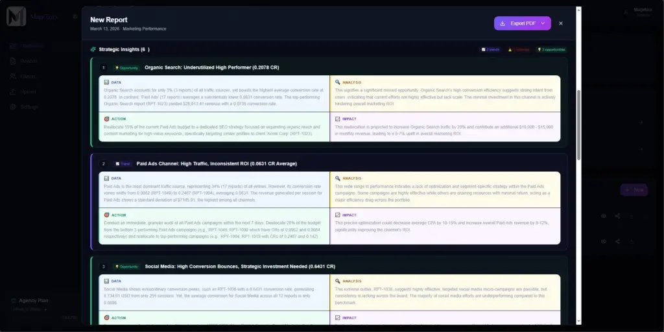The width and height of the screenshot is (664, 332).
Task: Click the Export PDF button
Action: [522, 23]
